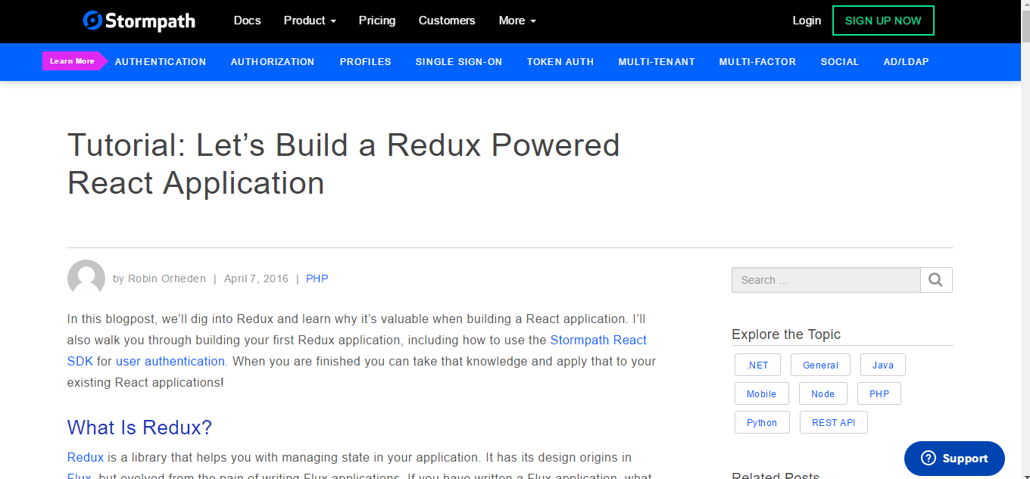Navigate to the Pricing page
Viewport: 1030px width, 479px height.
pos(376,20)
